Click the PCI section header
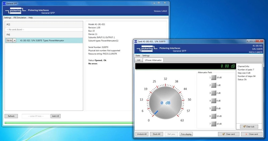 [x=44, y=25]
